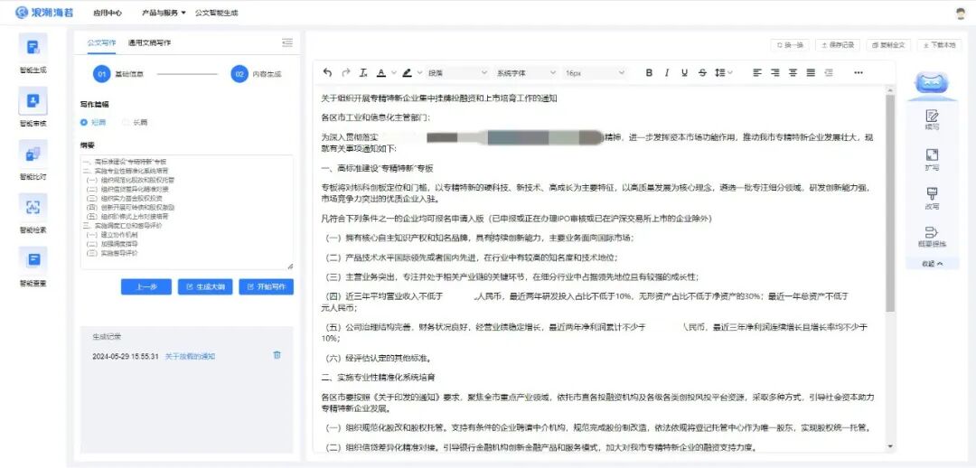Click the 续写 assistant tool

click(x=932, y=119)
